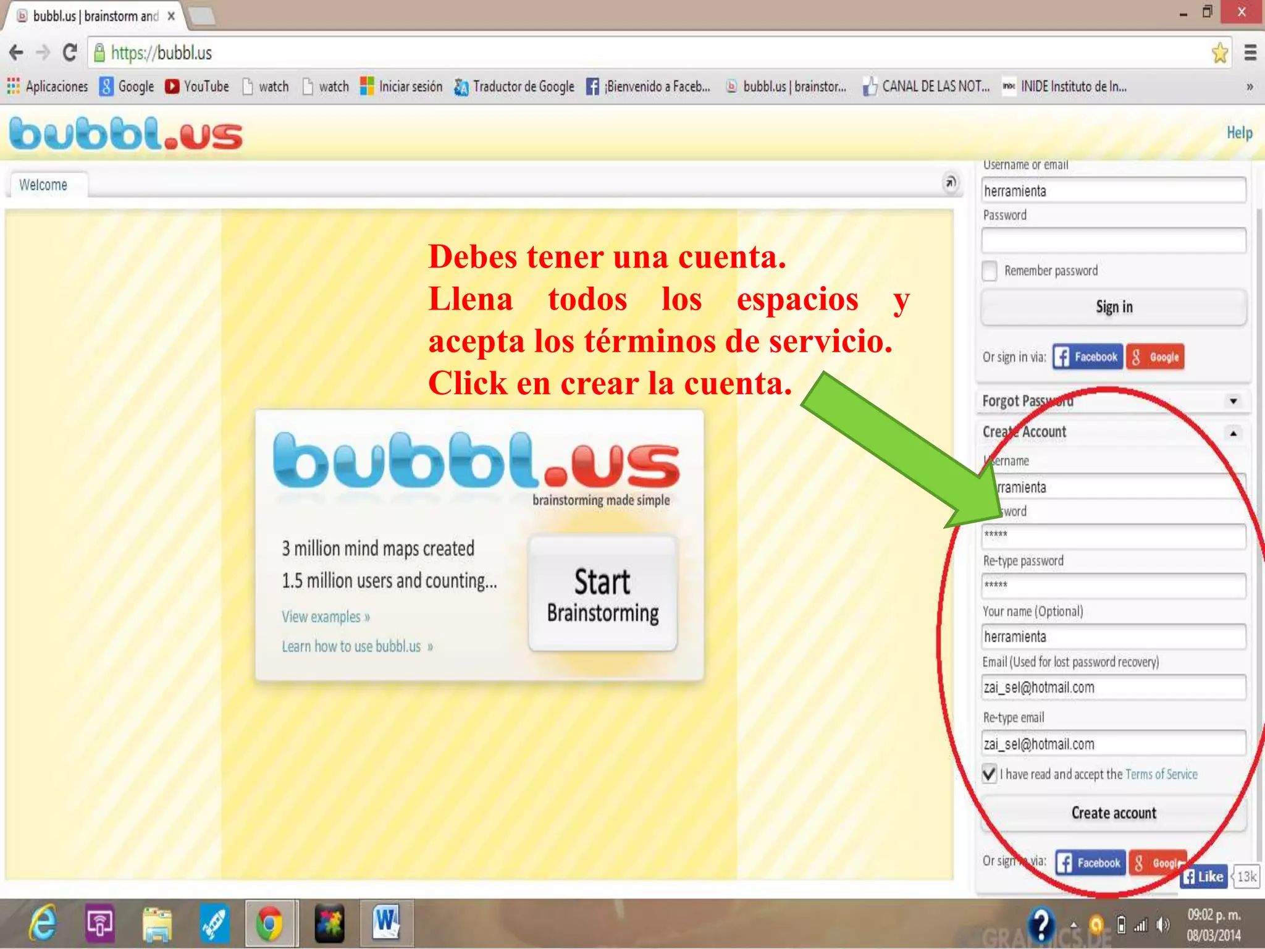Open Microsoft Word from the taskbar
Screen dimensions: 1265x949
387,923
